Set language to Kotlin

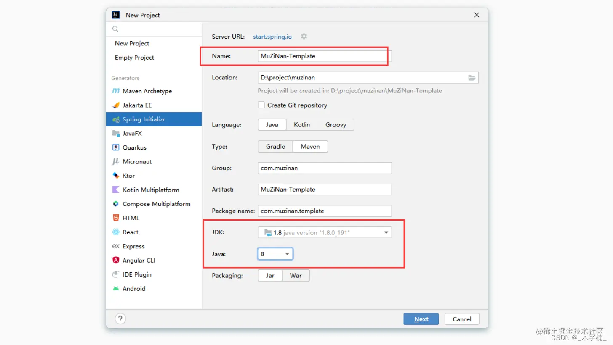point(302,125)
